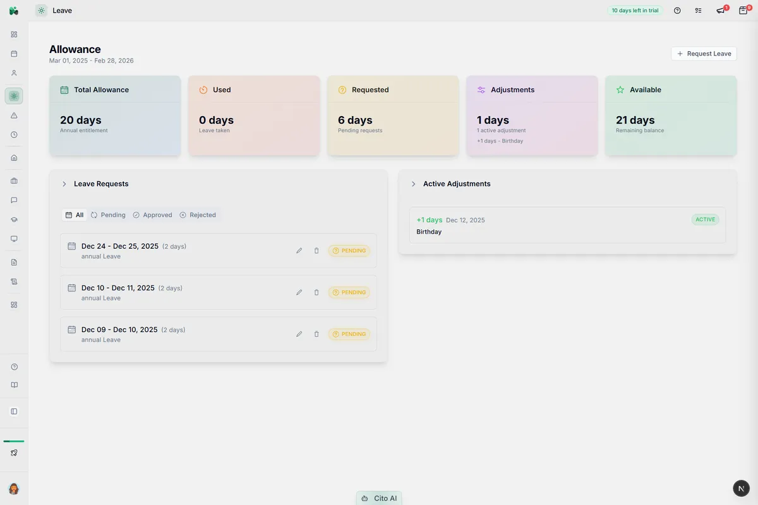758x505 pixels.
Task: Click PENDING badge on Dec 10 - Dec 11 request
Action: coord(349,292)
